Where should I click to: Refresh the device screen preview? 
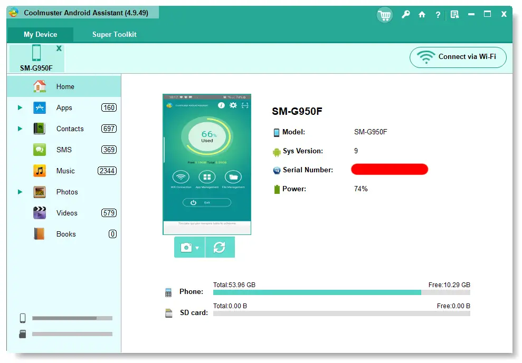pyautogui.click(x=220, y=247)
